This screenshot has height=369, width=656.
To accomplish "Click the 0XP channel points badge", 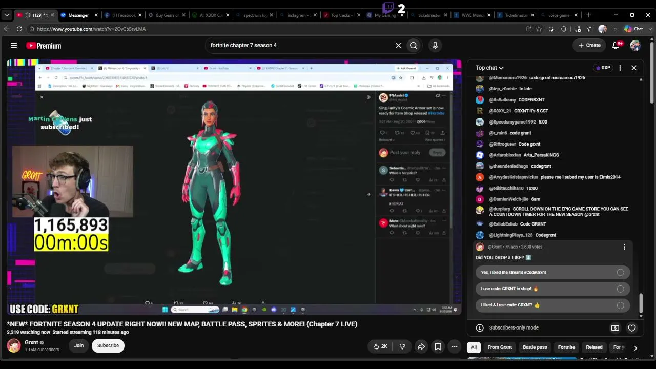I will [x=602, y=68].
